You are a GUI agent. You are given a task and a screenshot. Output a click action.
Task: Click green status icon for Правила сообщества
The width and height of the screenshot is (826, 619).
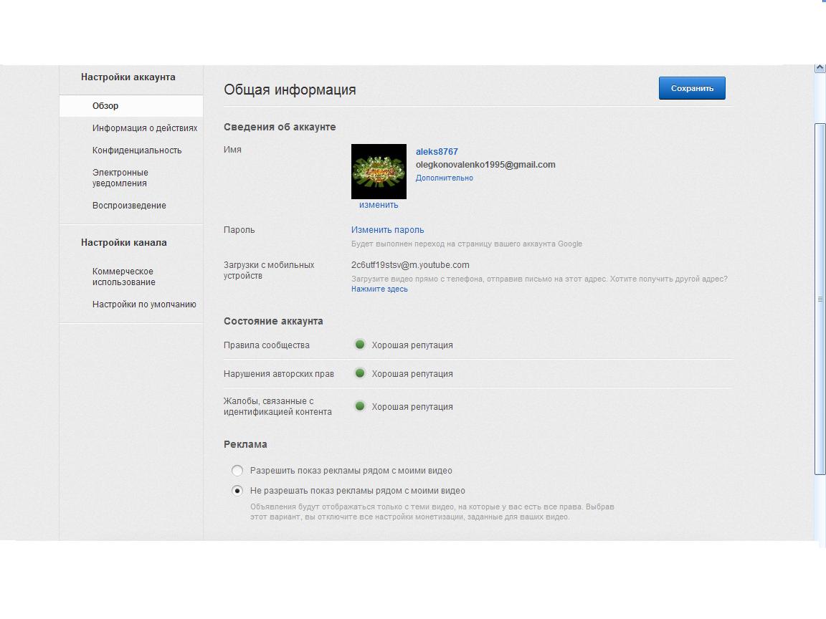tap(360, 345)
